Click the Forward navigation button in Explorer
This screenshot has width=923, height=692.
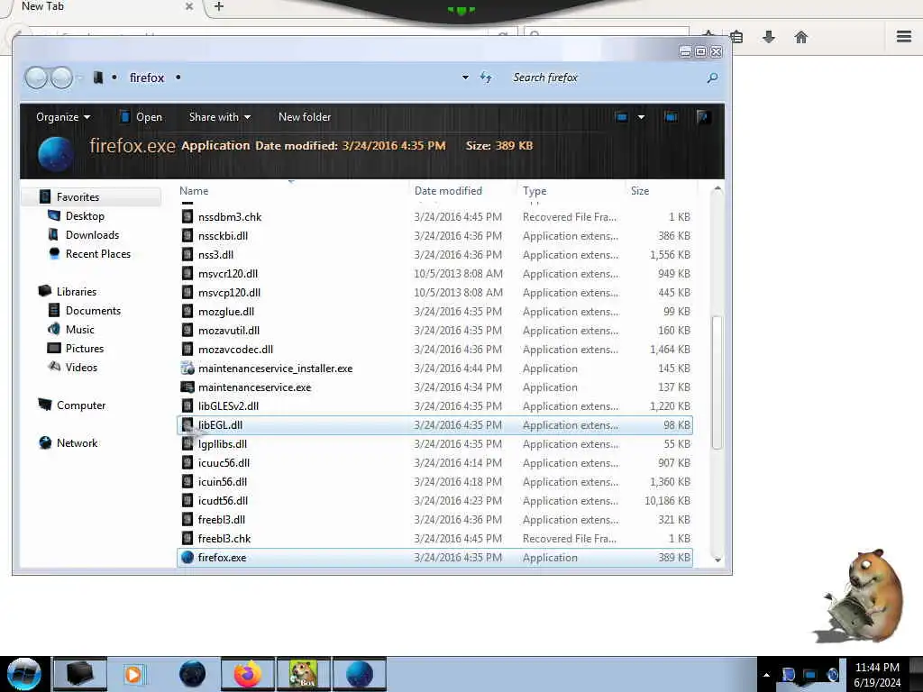point(61,77)
